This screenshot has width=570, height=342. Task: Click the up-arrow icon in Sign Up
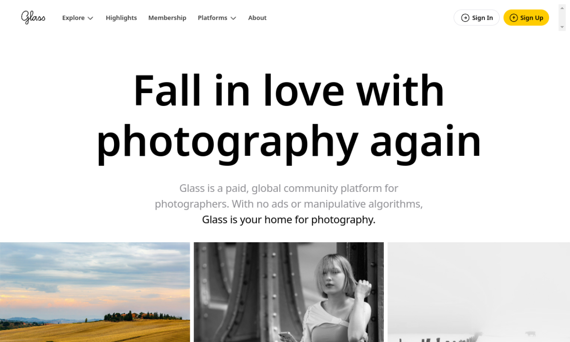pyautogui.click(x=514, y=18)
